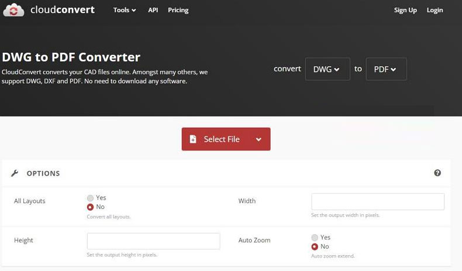Screen dimensions: 462x271
Task: Click the 'Auto zoom extend.' hint text
Action: pyautogui.click(x=333, y=256)
